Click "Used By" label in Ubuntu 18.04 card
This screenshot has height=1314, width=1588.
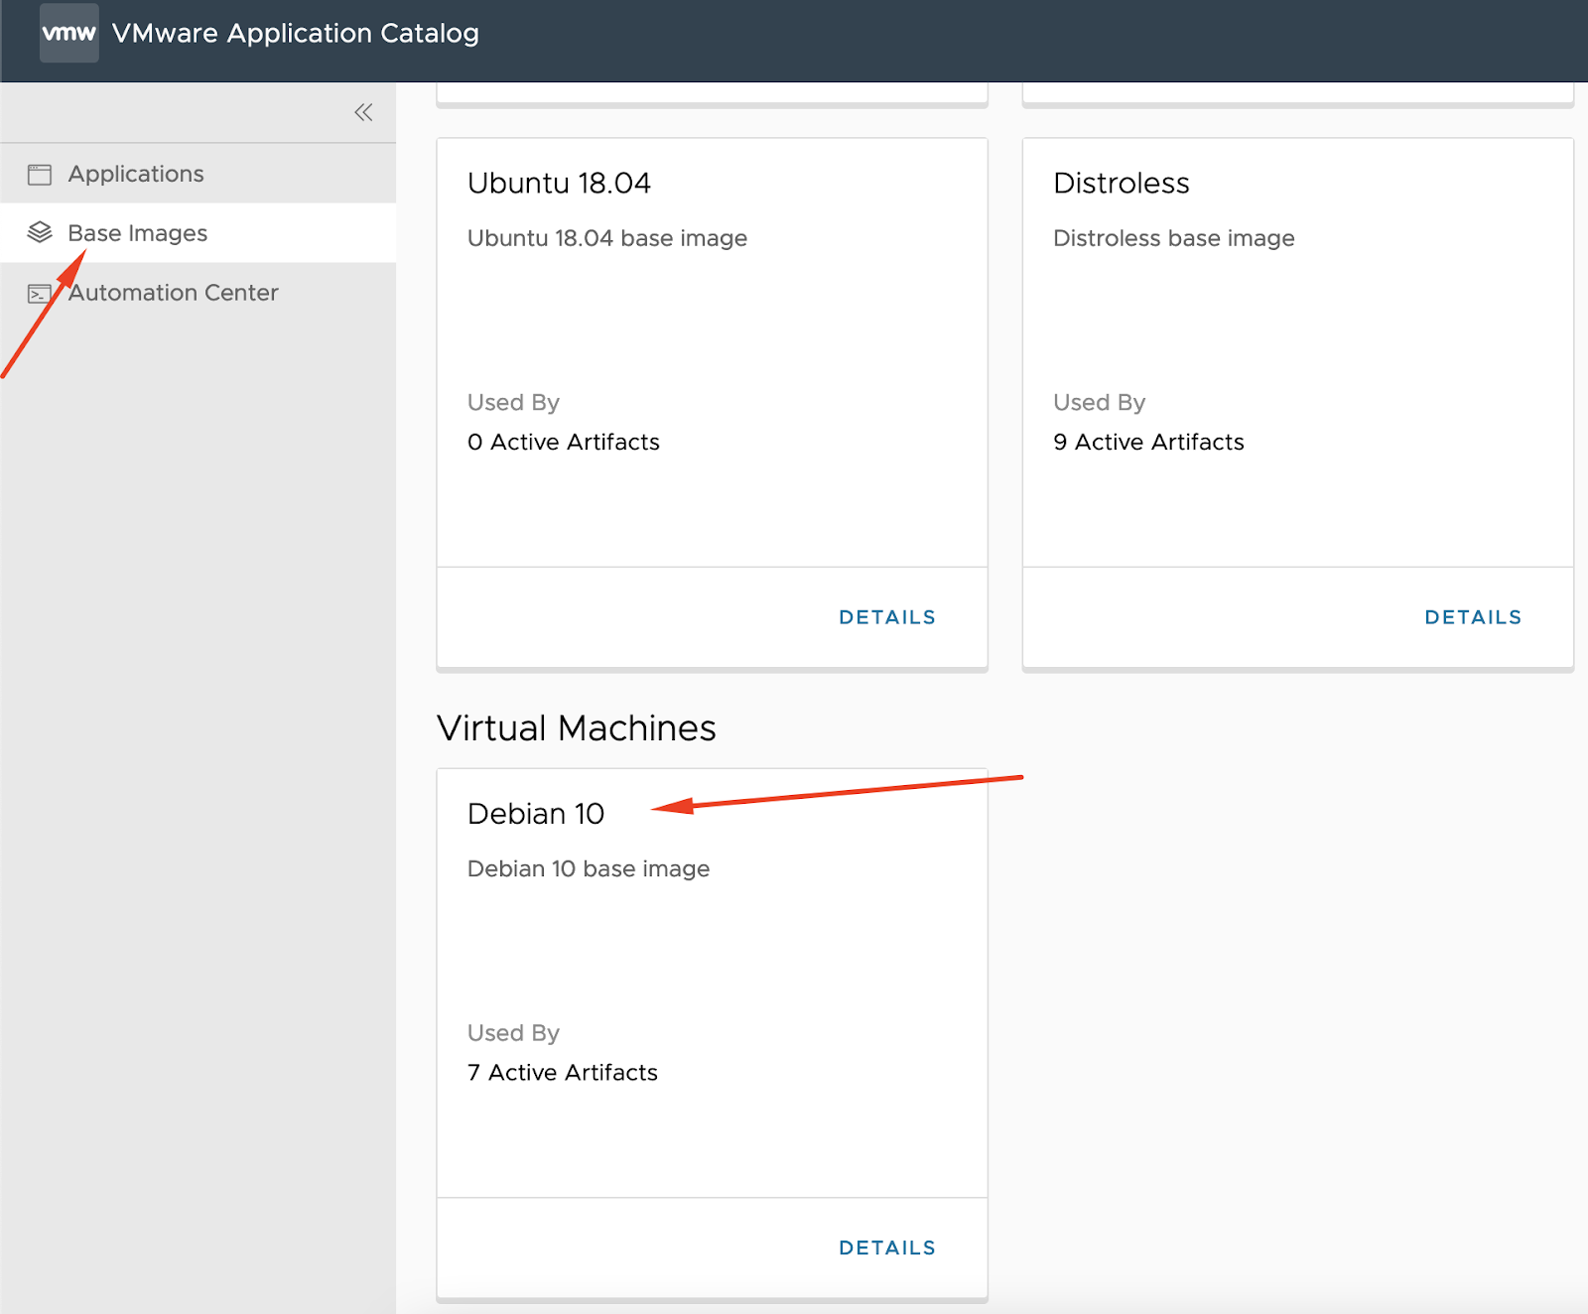[x=513, y=402]
